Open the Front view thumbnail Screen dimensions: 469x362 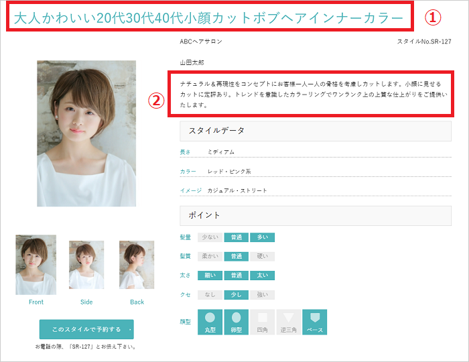coord(36,265)
